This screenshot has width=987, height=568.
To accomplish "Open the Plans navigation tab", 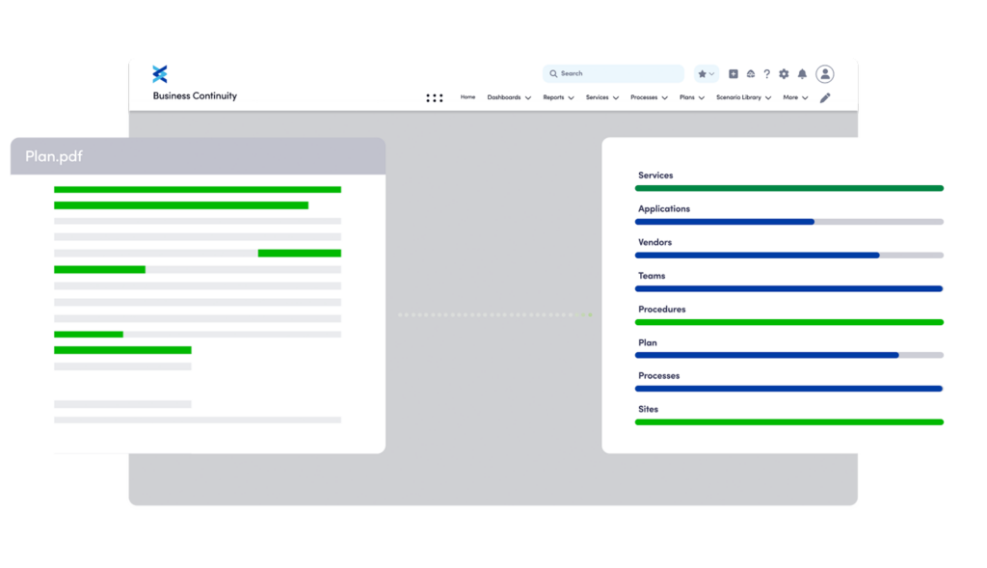I will pyautogui.click(x=691, y=97).
